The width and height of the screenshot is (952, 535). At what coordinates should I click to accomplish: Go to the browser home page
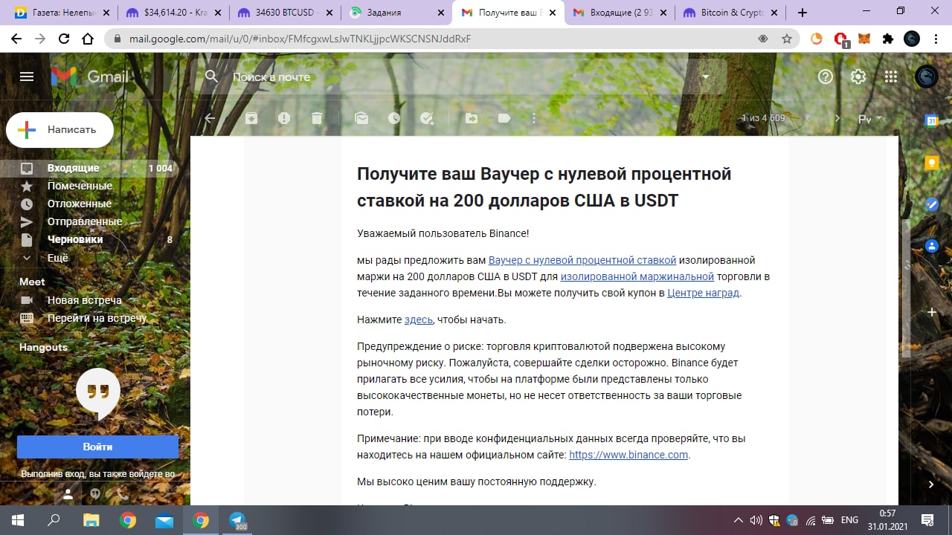88,39
